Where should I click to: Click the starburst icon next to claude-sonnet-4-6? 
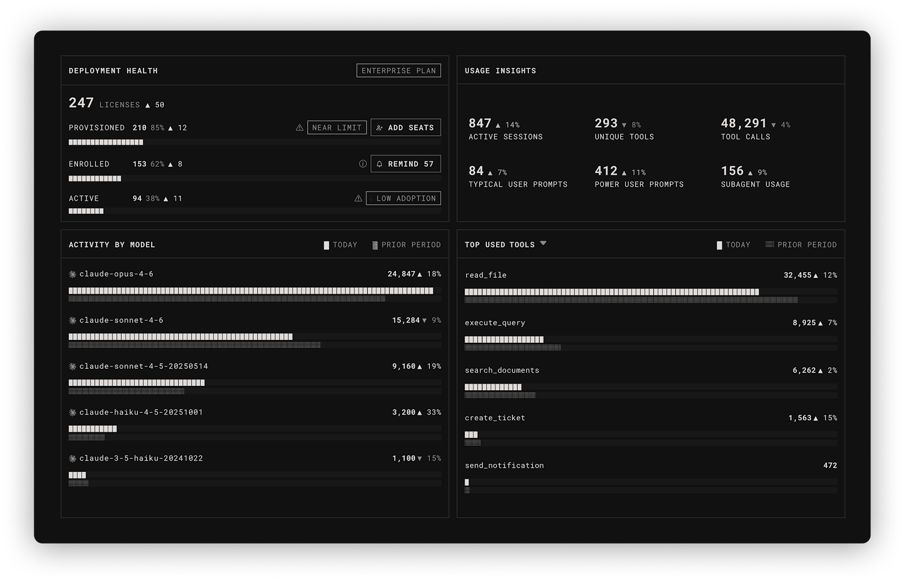(x=72, y=321)
